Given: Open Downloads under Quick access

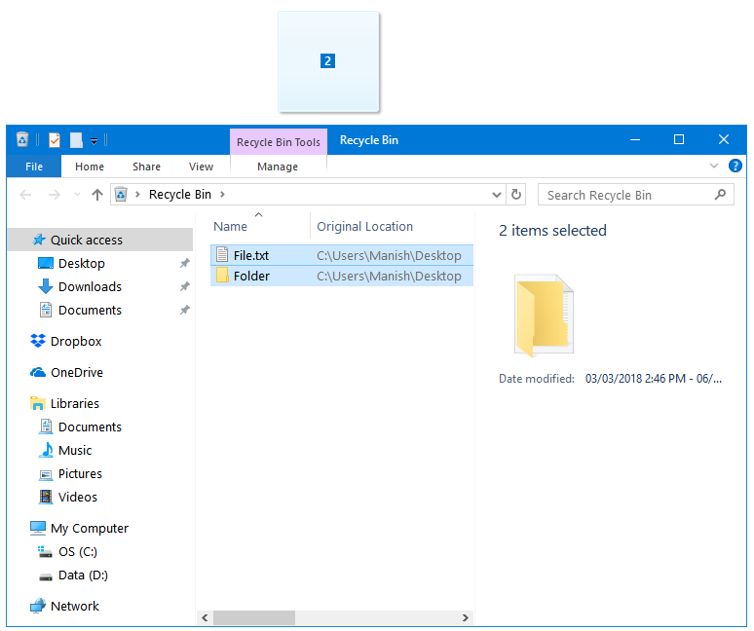Looking at the screenshot, I should coord(90,286).
